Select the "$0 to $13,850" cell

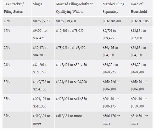pos(140,21)
